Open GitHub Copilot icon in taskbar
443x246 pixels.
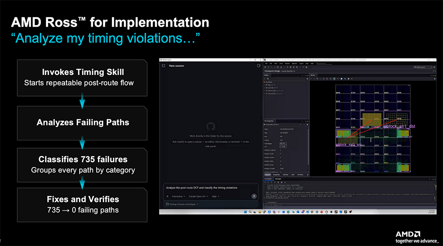tap(326, 212)
